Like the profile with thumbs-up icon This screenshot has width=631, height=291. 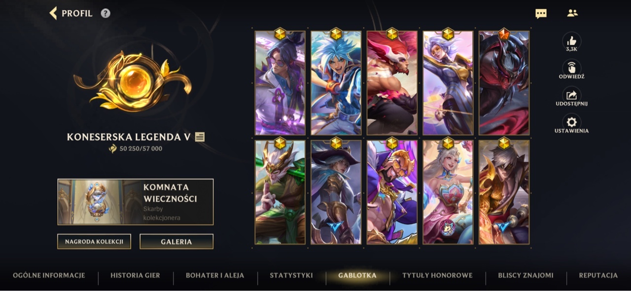tap(572, 41)
